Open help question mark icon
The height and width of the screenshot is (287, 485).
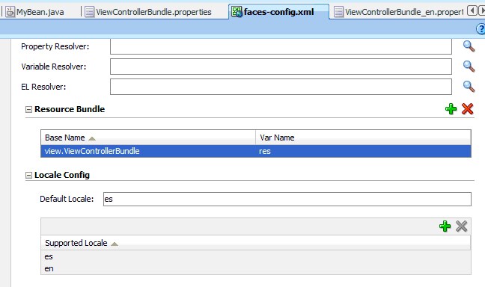(481, 29)
